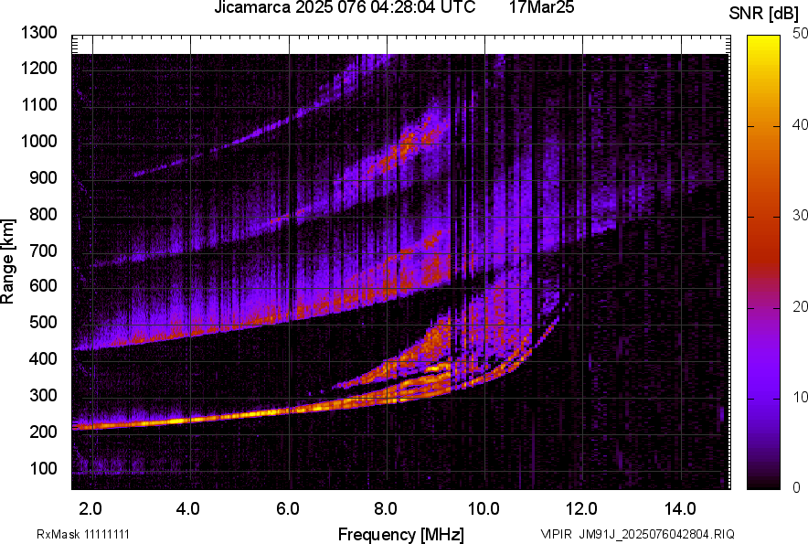Click frequency tick label '6.0'
Screen dimensions: 808x544
pos(288,509)
